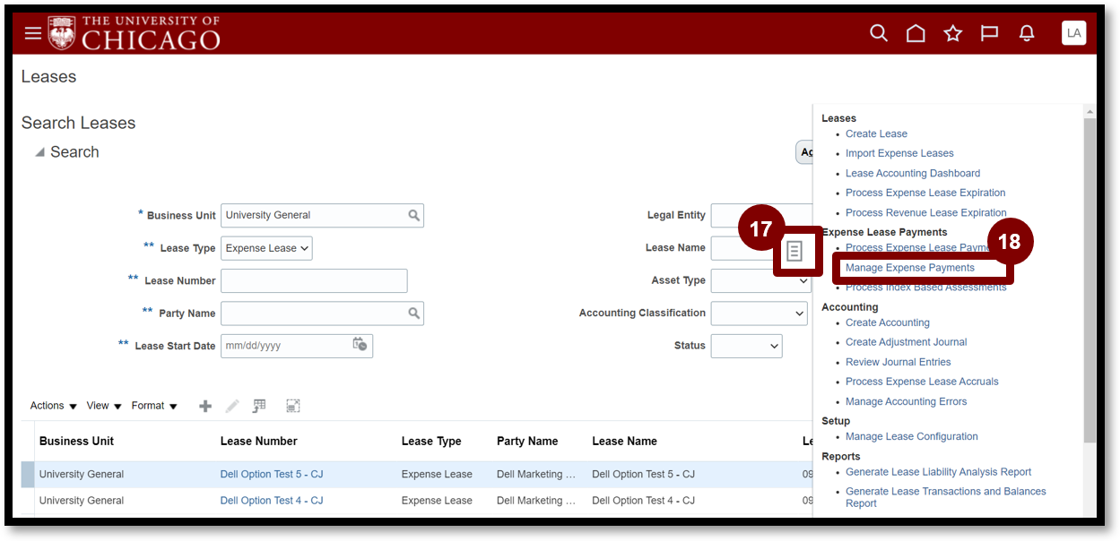Open the Watchlist flag icon
Image resolution: width=1120 pixels, height=541 pixels.
click(x=989, y=33)
